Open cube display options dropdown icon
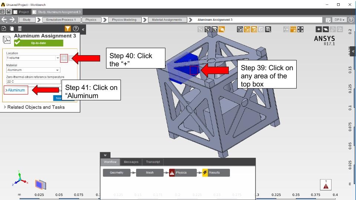Screen dimensions: 356x200 point(268,29)
